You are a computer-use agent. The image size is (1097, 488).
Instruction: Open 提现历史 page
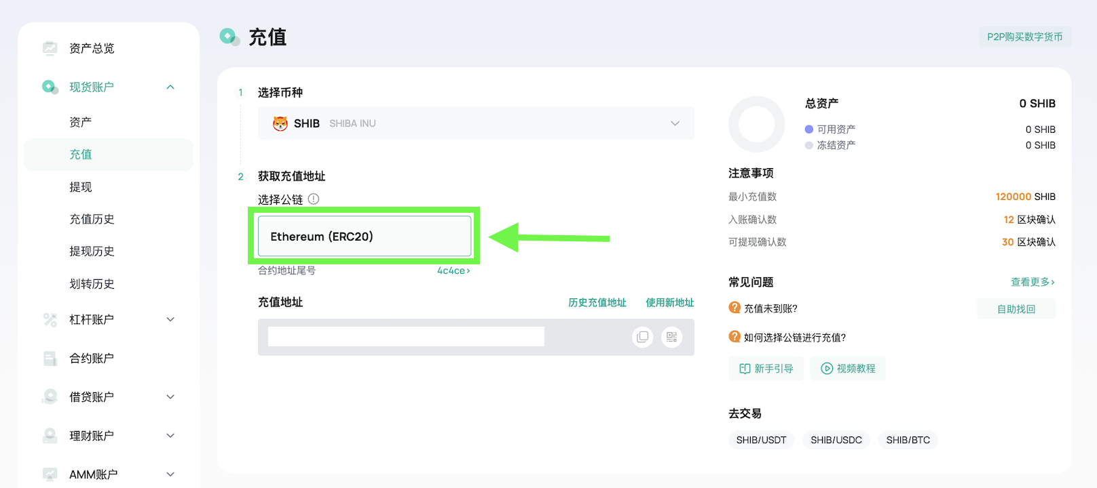(92, 251)
